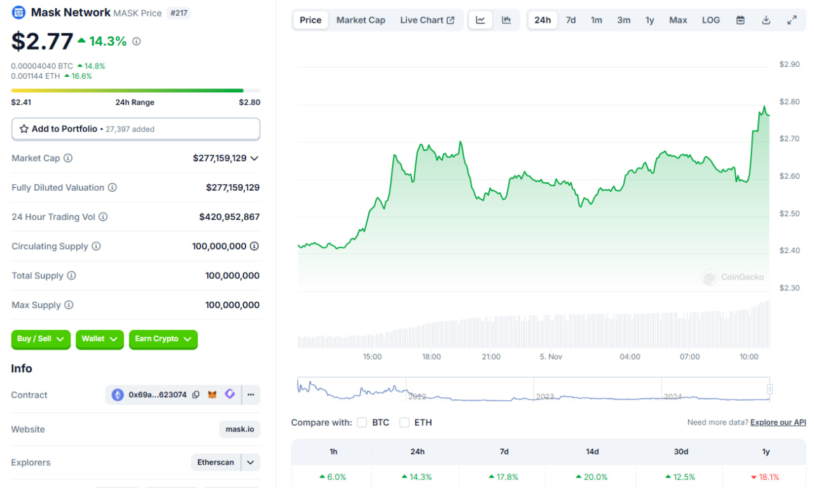814x488 pixels.
Task: Click the Mask Network coin logo icon
Action: point(18,12)
